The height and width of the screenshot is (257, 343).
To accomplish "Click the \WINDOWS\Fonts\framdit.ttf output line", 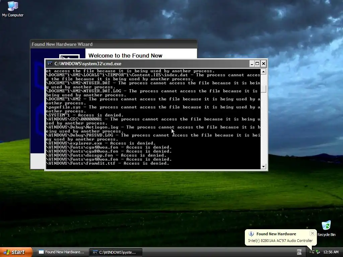I will click(x=108, y=163).
